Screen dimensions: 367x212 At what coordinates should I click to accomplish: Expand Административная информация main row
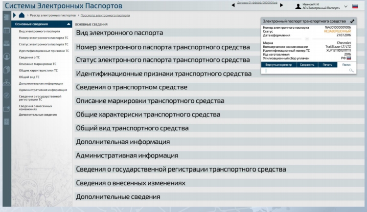coord(219,155)
